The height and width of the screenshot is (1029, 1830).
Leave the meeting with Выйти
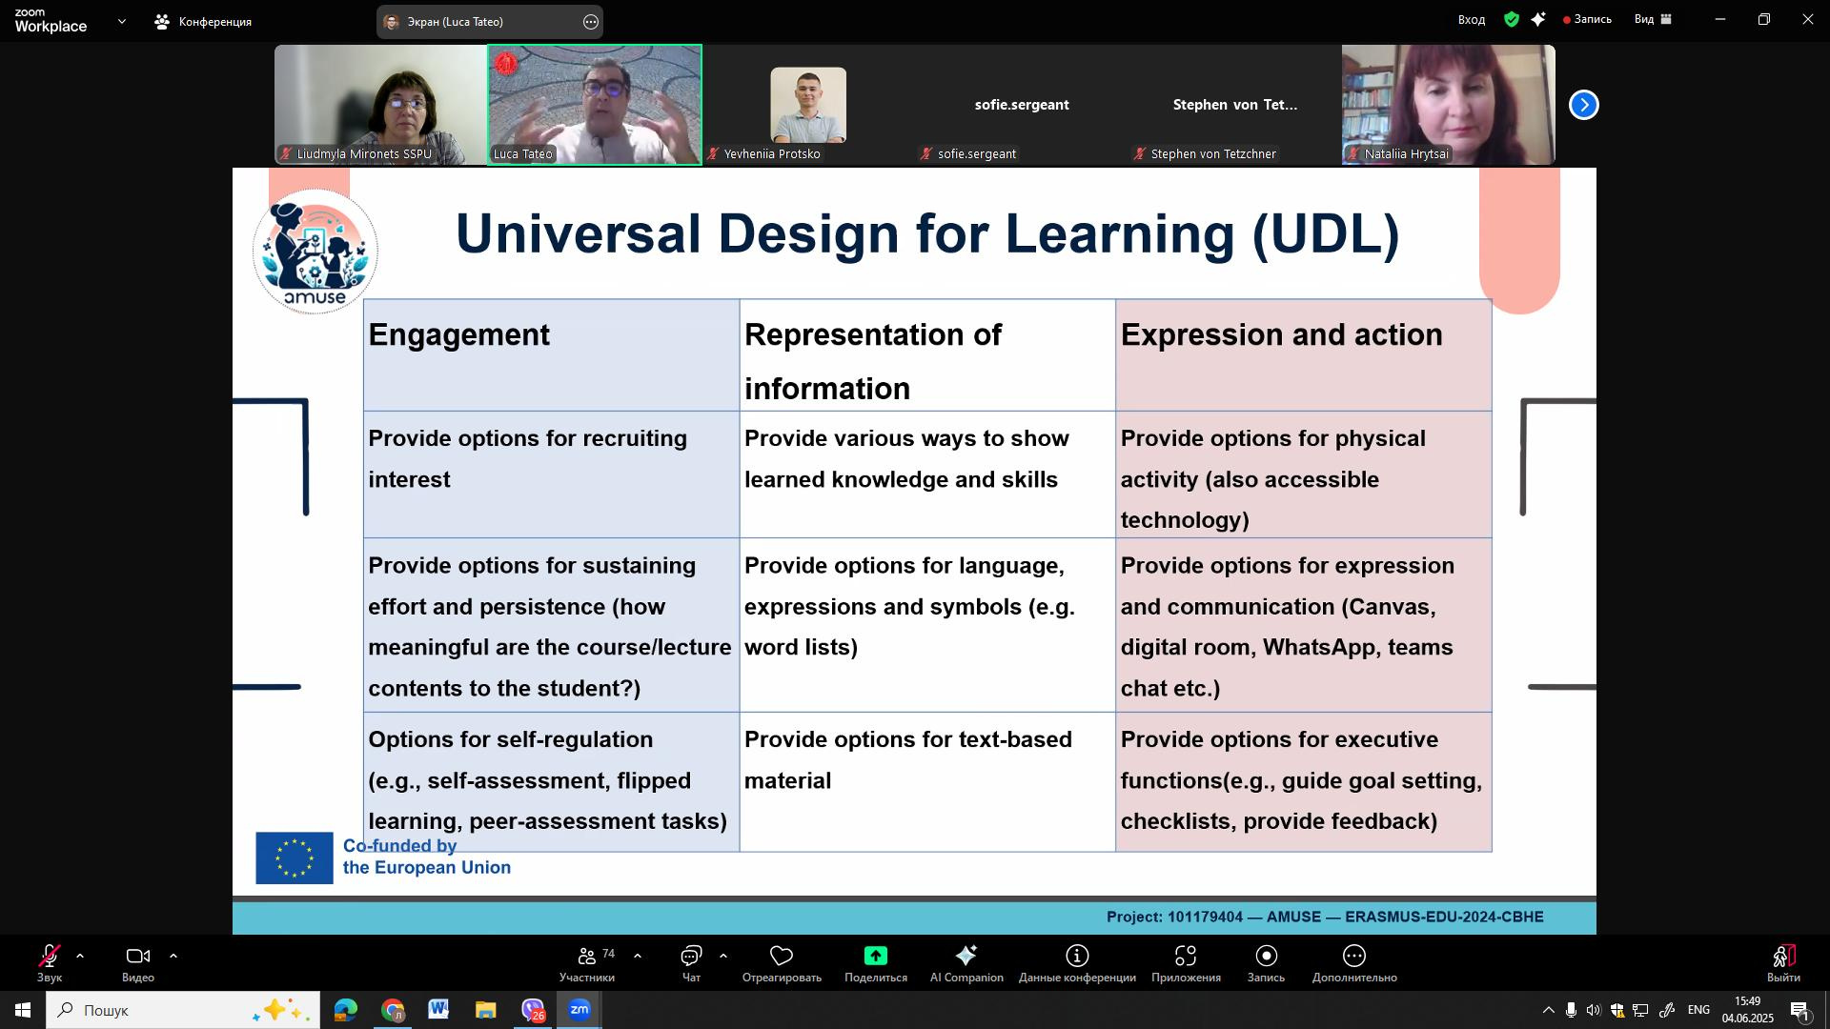coord(1783,963)
